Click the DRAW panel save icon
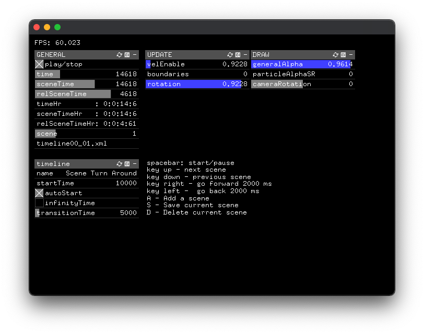424x334 pixels. (343, 55)
